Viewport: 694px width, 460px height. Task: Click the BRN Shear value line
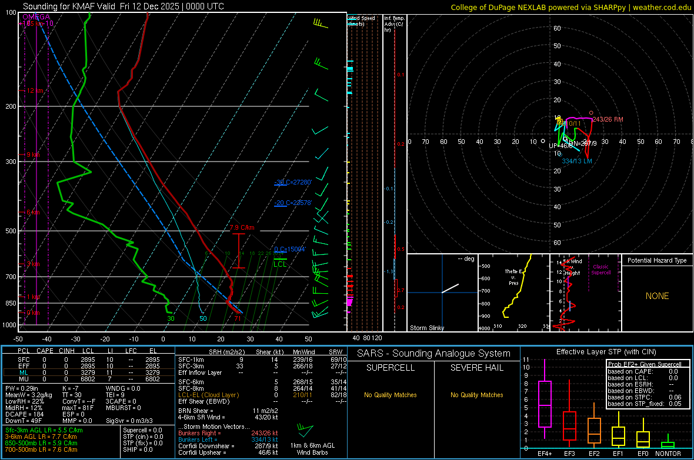tap(228, 411)
